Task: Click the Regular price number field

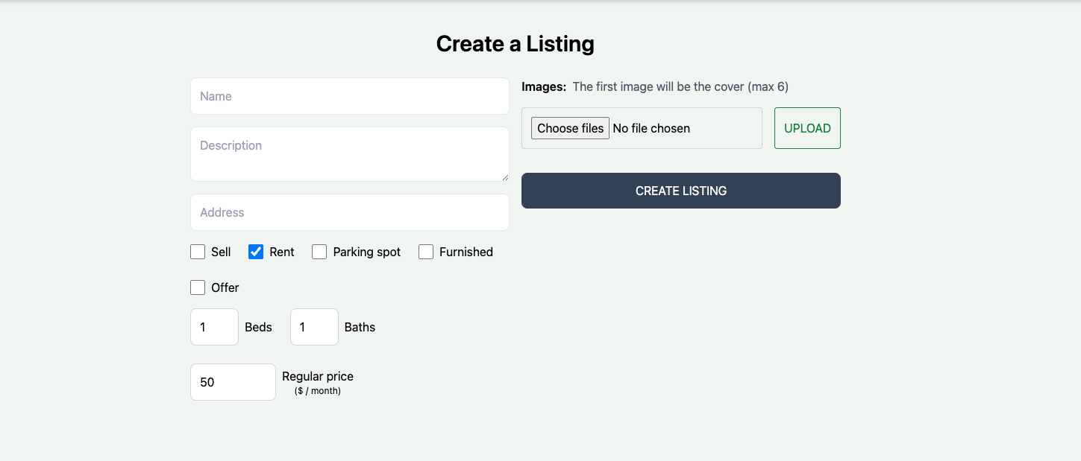Action: coord(233,382)
